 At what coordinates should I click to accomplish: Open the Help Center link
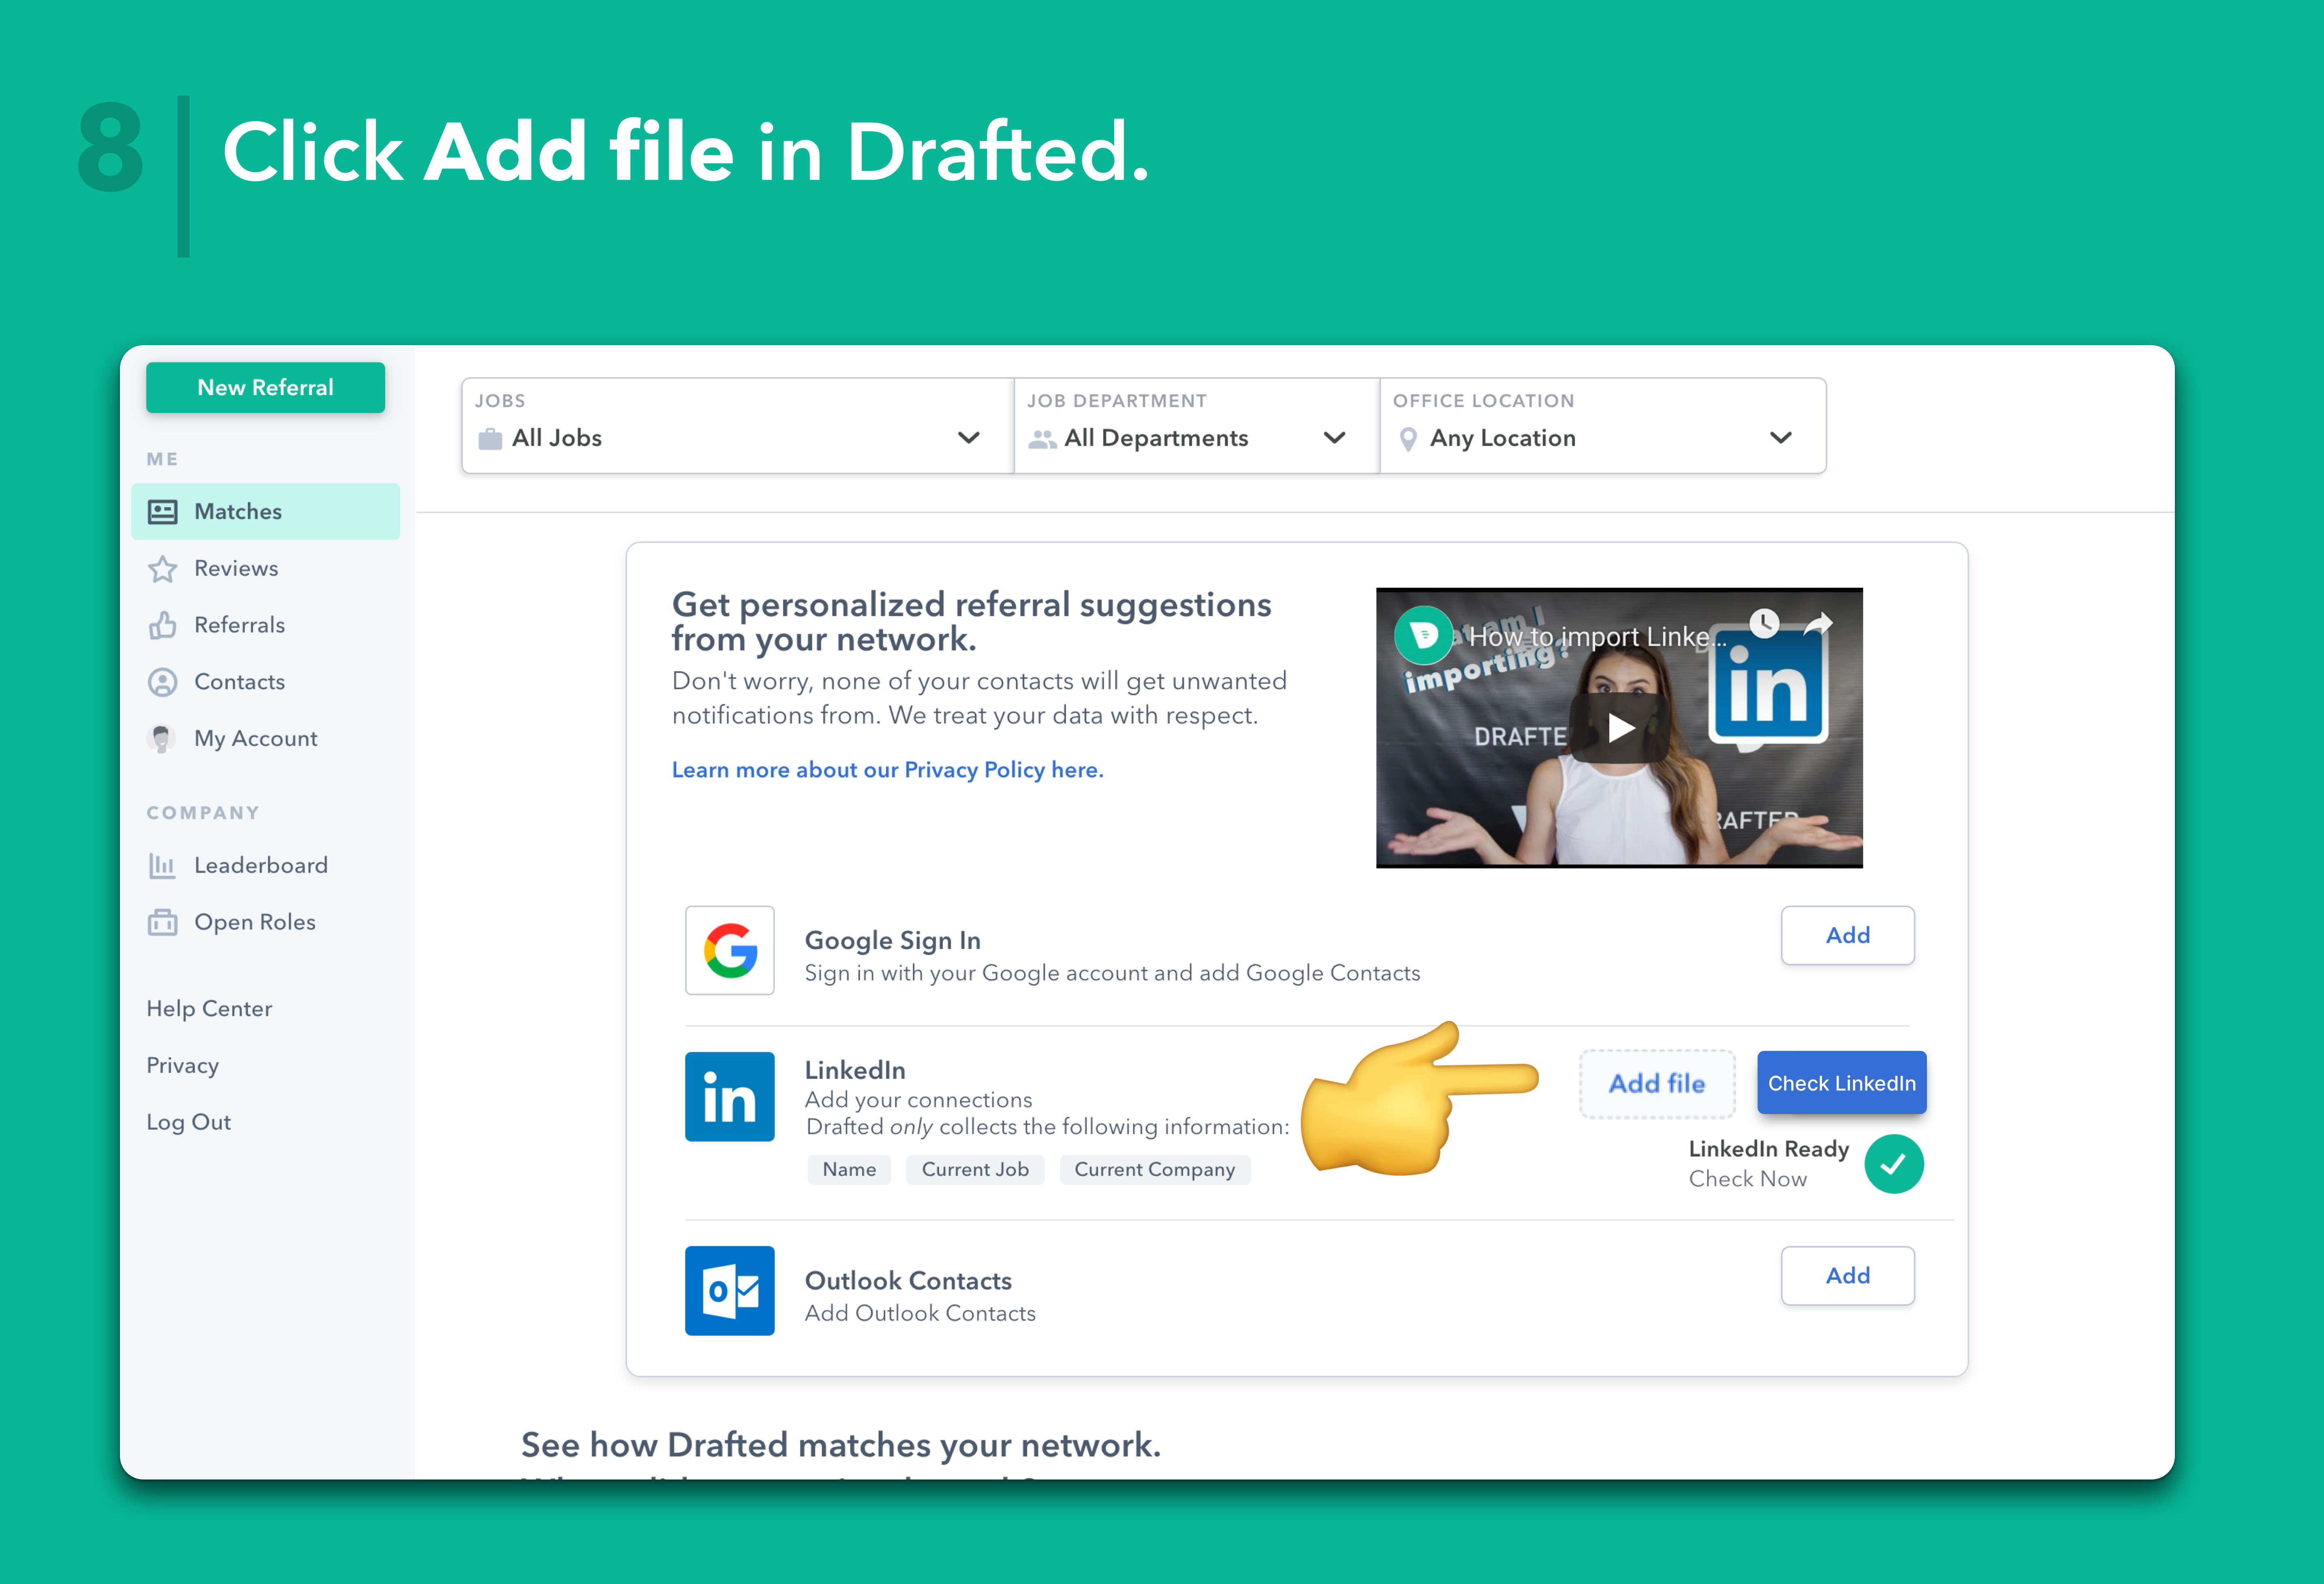[x=209, y=1009]
